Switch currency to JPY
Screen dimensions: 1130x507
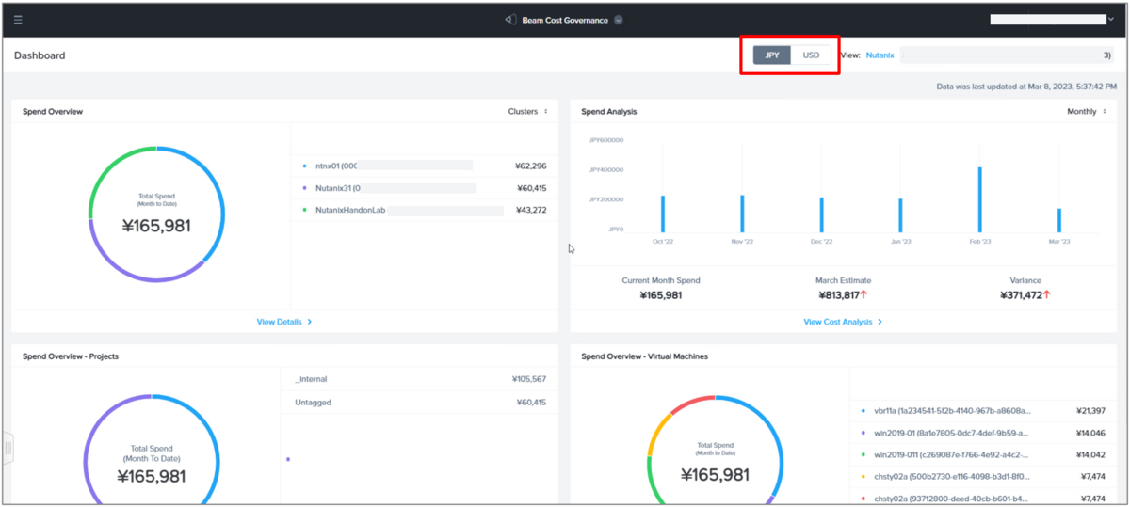(x=772, y=55)
